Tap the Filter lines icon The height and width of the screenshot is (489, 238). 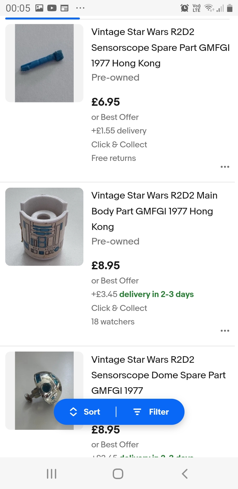click(137, 412)
